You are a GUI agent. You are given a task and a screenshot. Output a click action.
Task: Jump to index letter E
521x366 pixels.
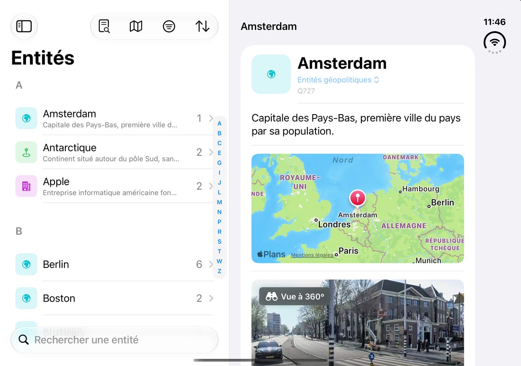219,153
